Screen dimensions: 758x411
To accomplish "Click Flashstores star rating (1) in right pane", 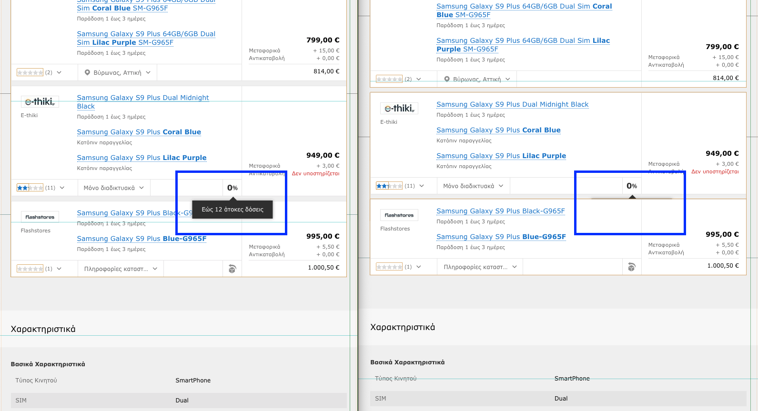I will click(x=389, y=267).
